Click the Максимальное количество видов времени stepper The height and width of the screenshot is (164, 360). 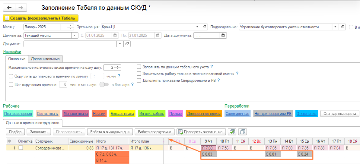point(118,67)
